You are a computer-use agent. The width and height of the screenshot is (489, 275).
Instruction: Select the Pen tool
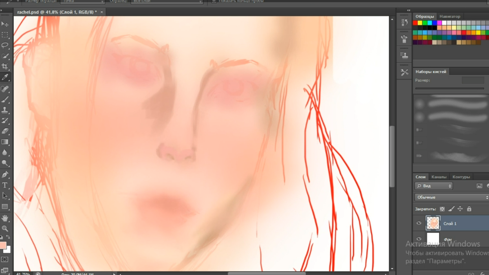(5, 174)
